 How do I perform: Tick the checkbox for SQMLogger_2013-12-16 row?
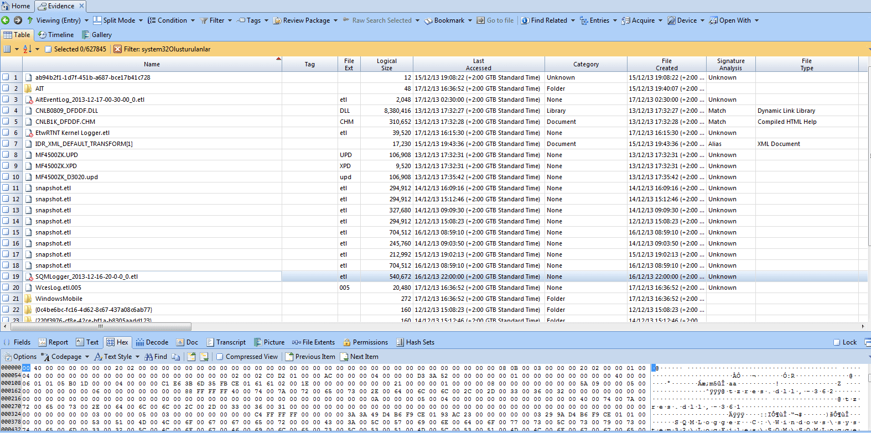pyautogui.click(x=6, y=277)
